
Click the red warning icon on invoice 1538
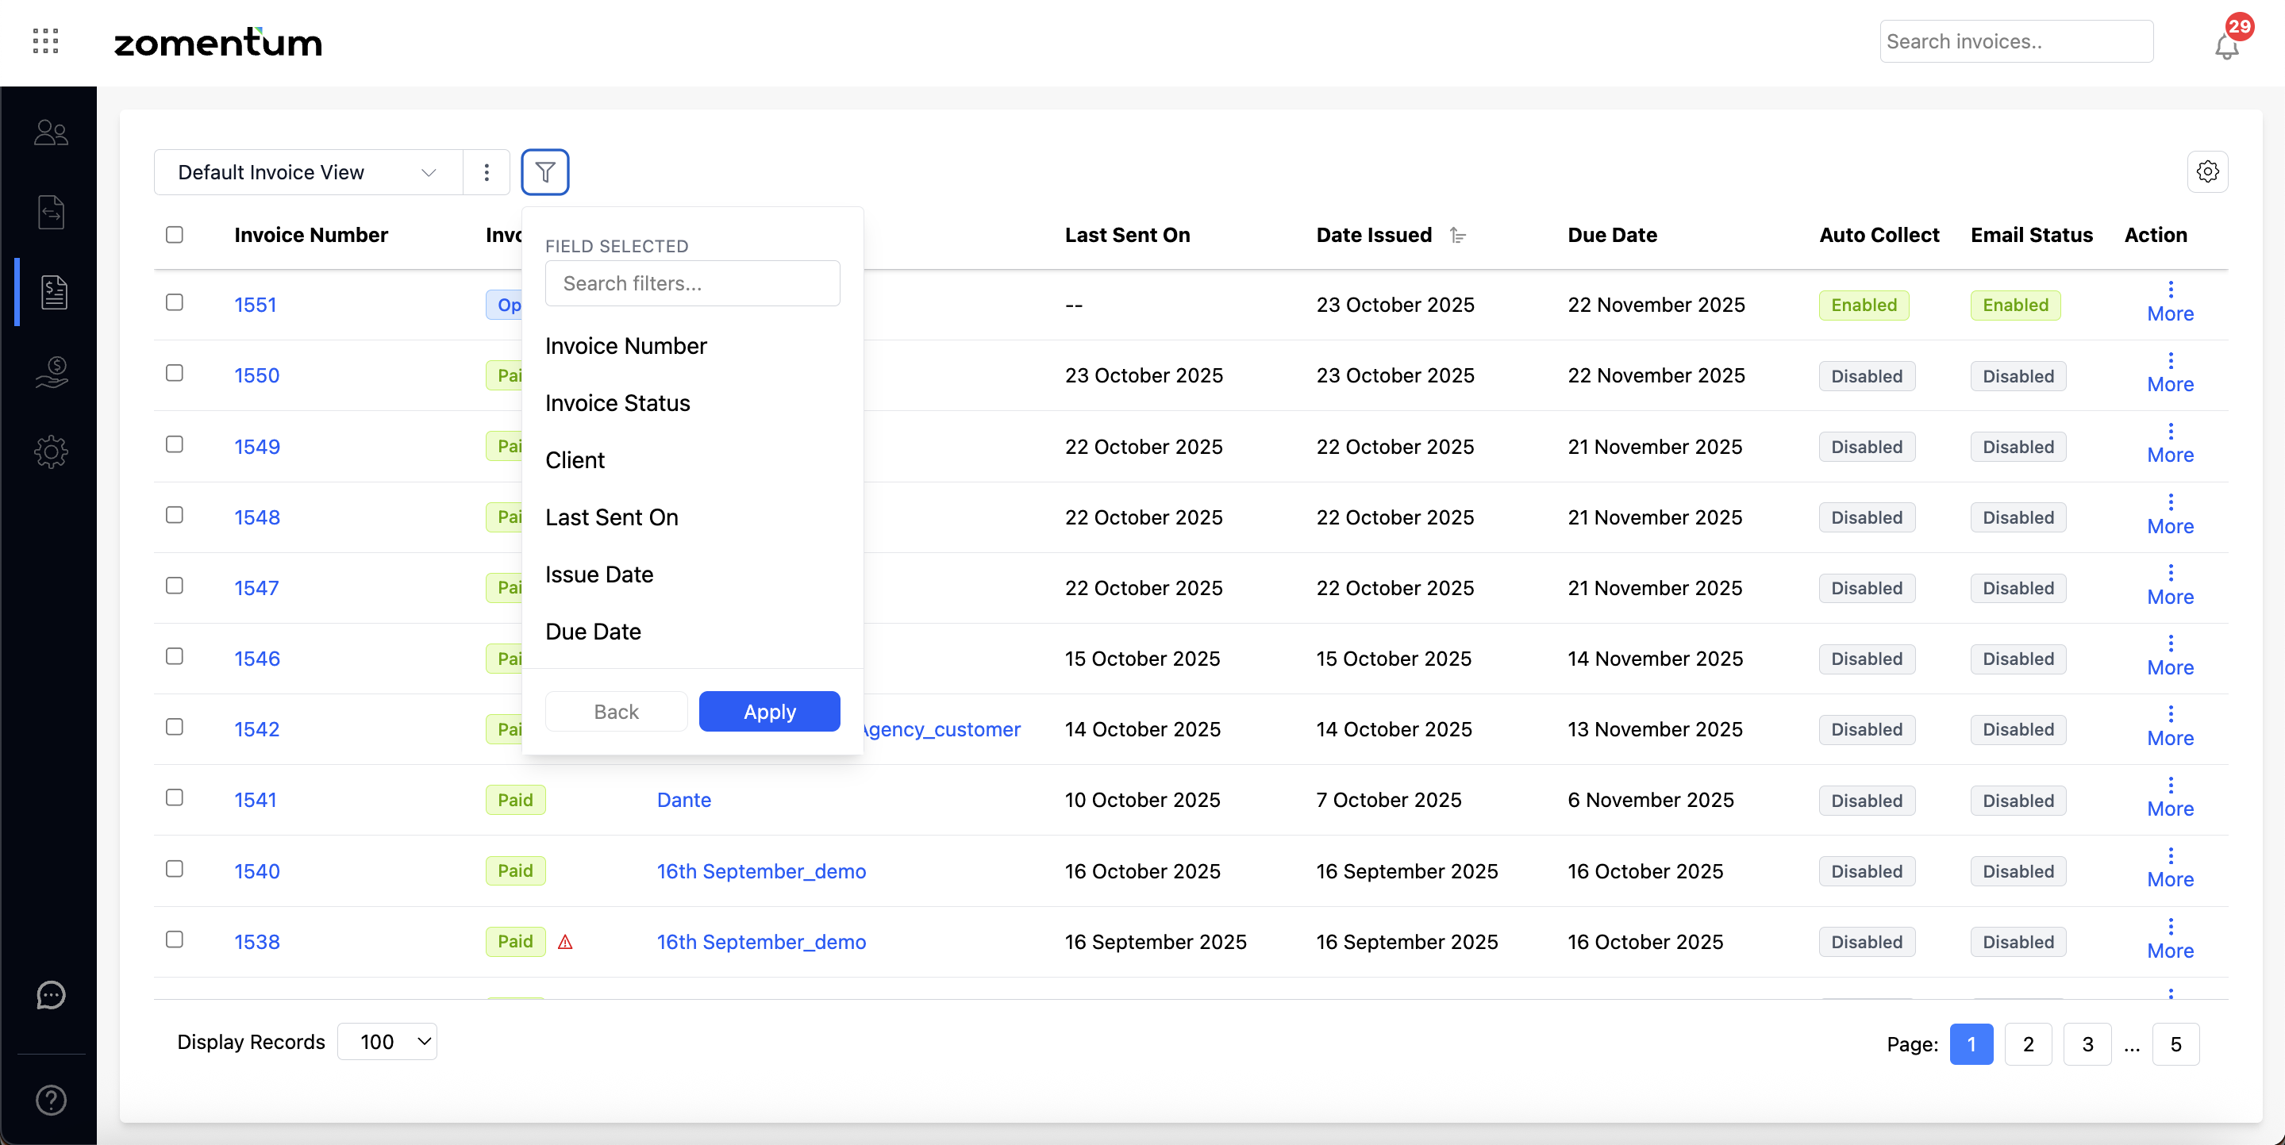[565, 942]
